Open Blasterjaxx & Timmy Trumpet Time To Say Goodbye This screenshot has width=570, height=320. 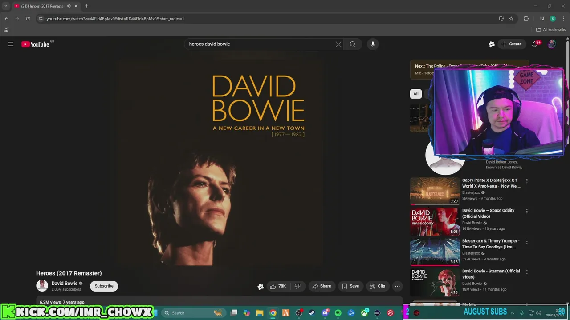coord(491,244)
